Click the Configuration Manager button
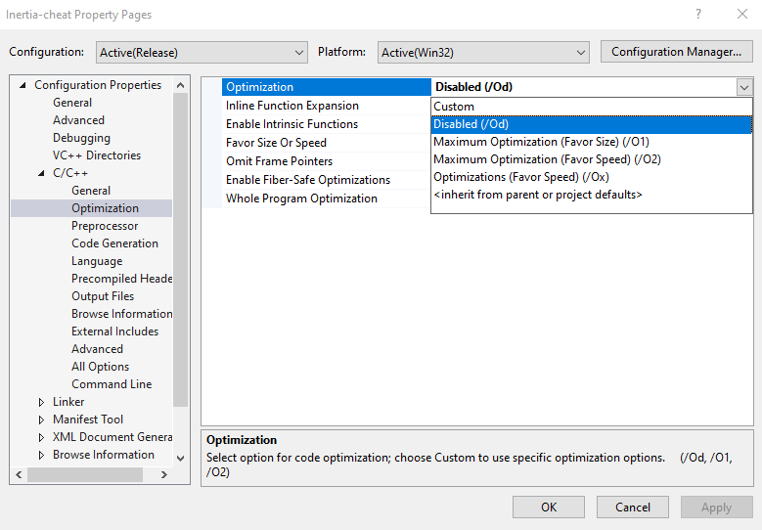The image size is (762, 530). point(676,52)
